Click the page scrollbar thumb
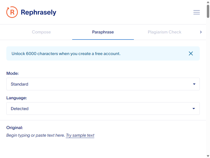 click(x=208, y=11)
